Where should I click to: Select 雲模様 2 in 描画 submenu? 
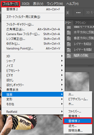pos(78,121)
